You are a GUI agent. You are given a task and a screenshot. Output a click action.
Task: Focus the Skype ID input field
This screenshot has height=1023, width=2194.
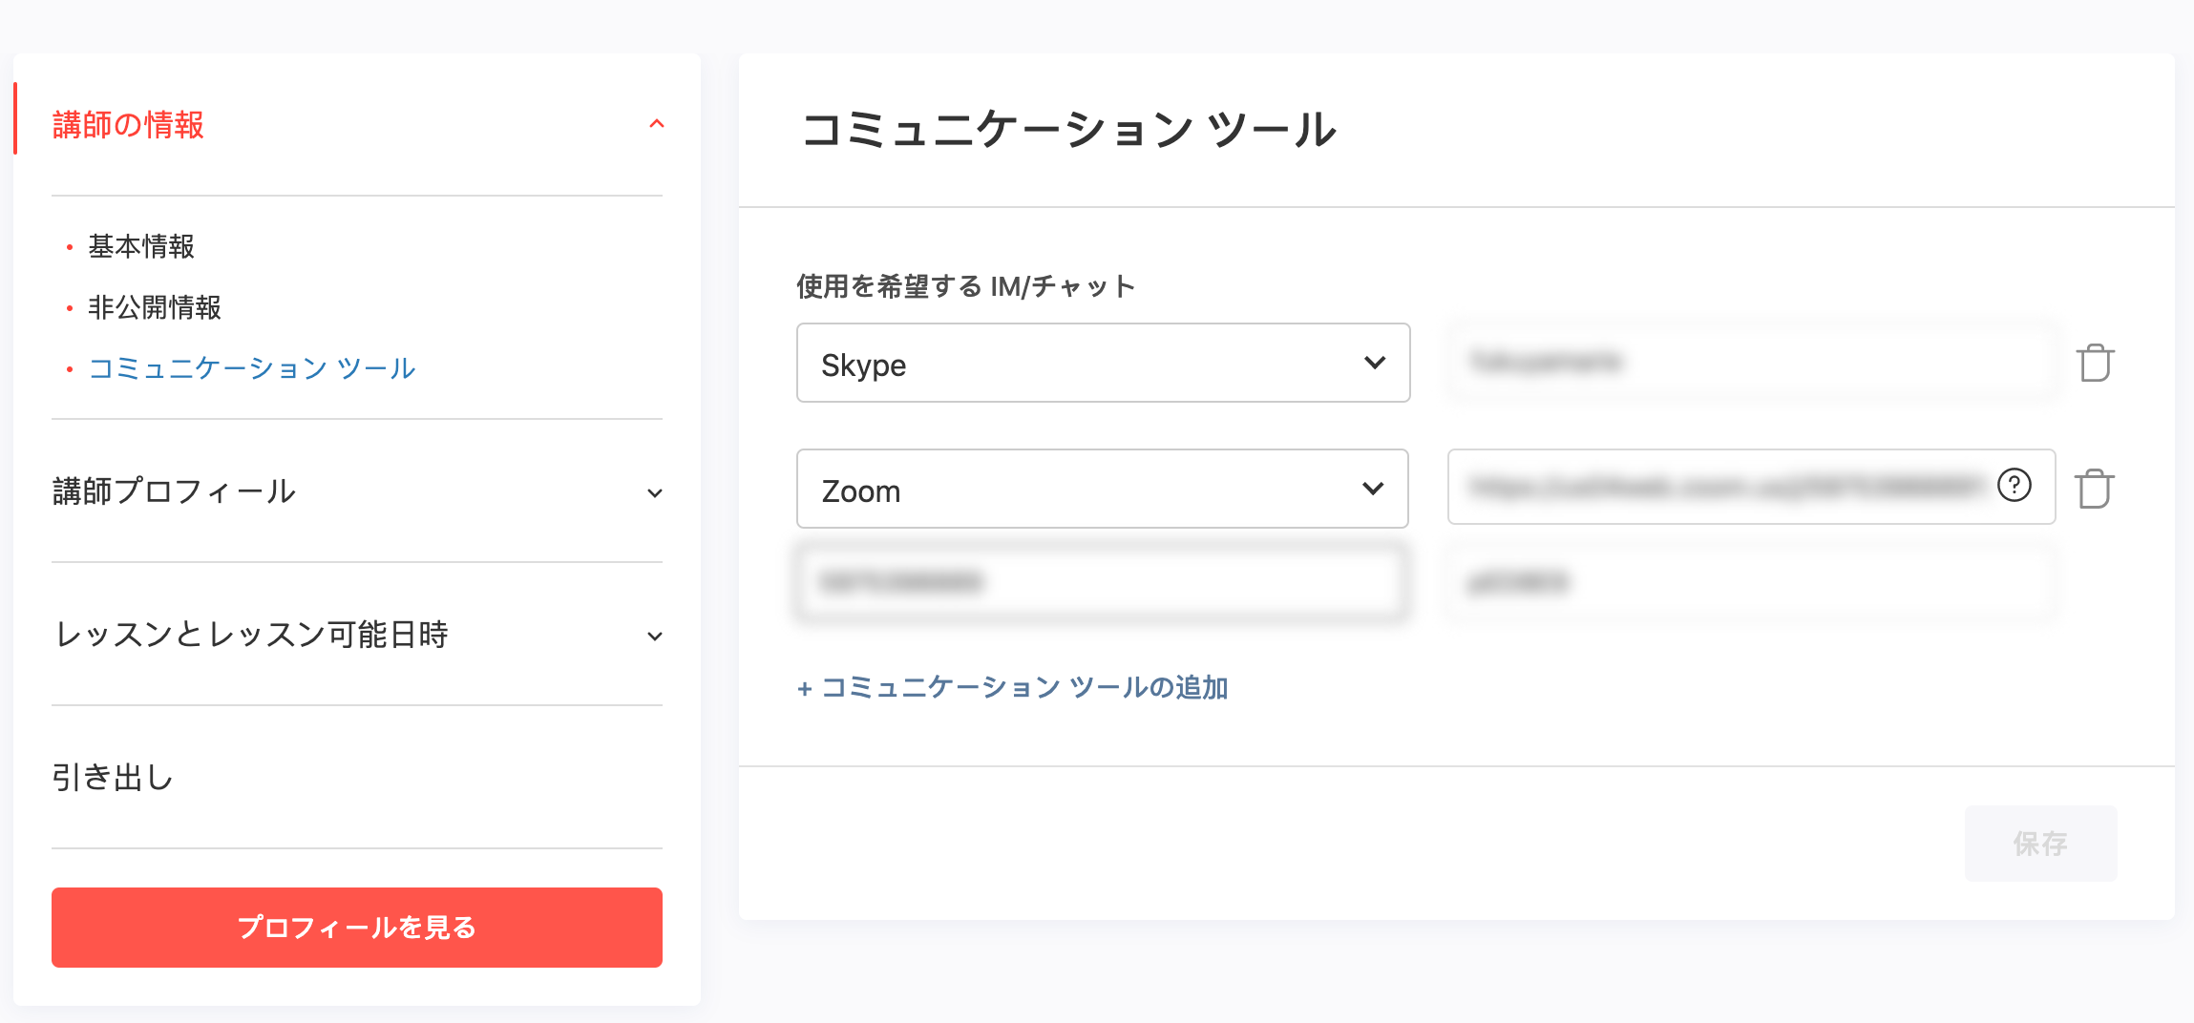click(x=1752, y=362)
